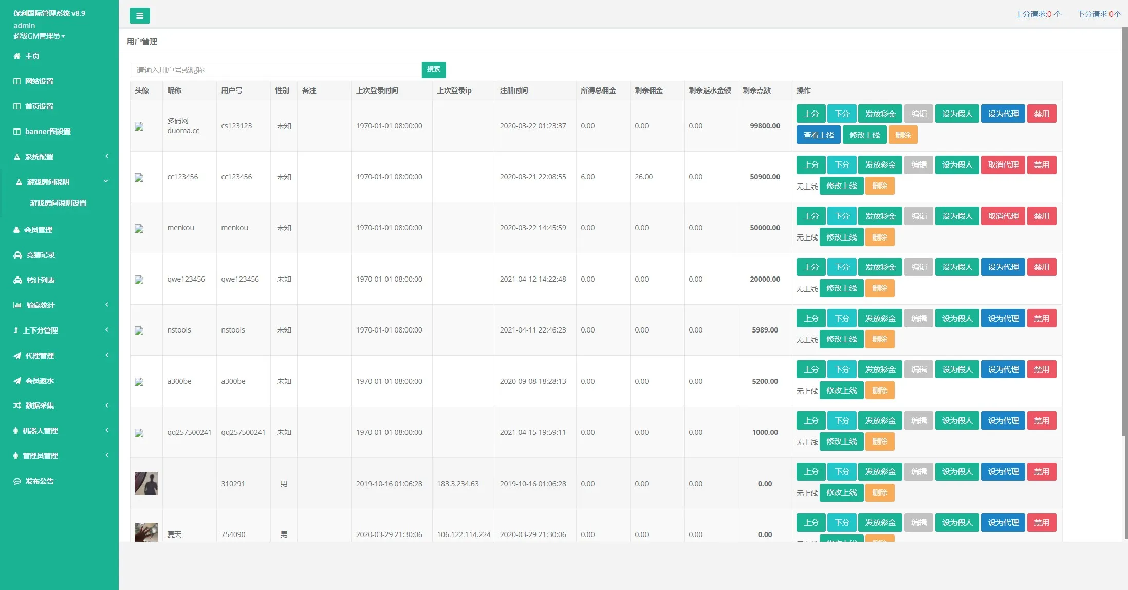
Task: Open the 超级GM管理员 dropdown
Action: [x=39, y=36]
